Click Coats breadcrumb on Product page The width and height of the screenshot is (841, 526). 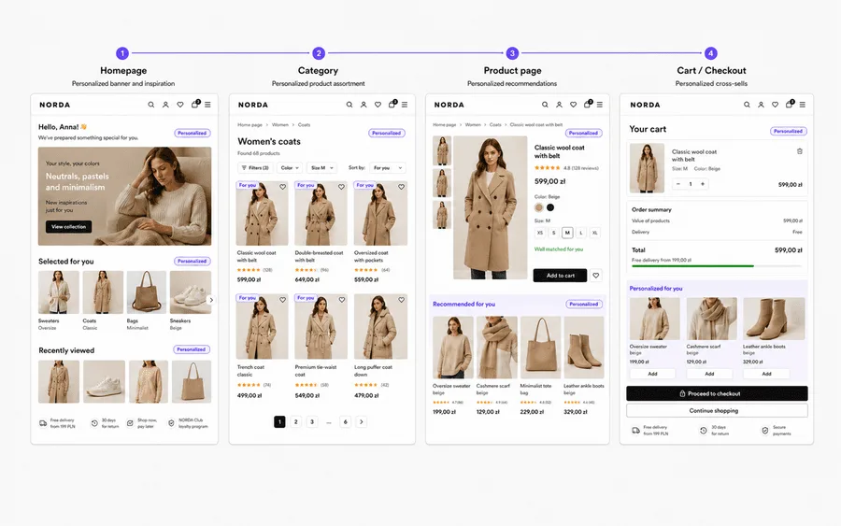495,125
